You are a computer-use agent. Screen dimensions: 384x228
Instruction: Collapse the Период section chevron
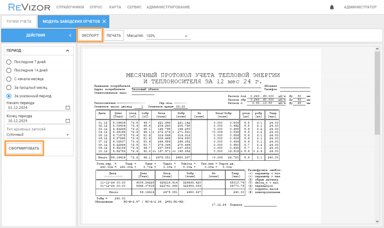(67, 50)
